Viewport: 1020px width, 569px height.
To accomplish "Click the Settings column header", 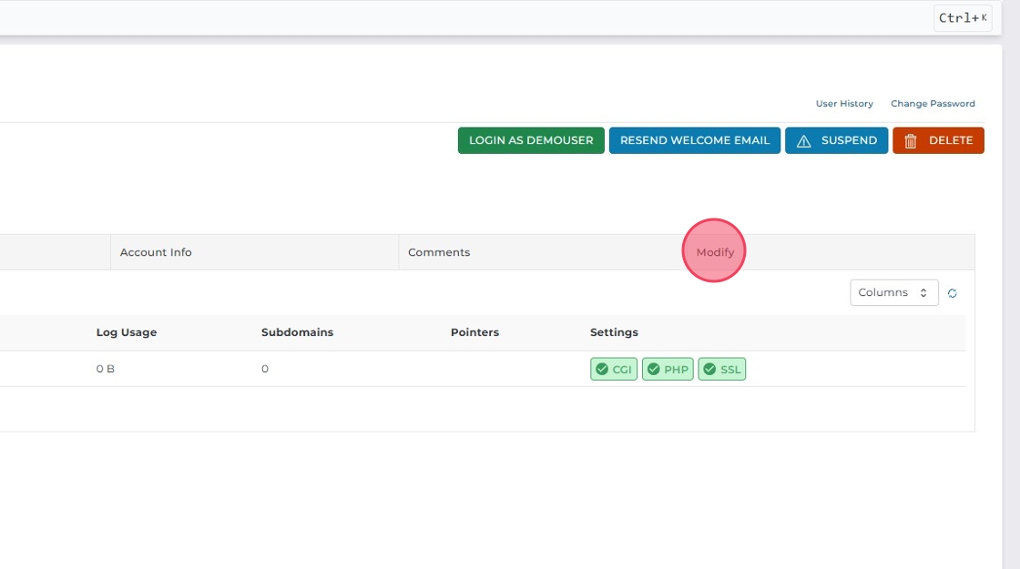I will point(614,332).
